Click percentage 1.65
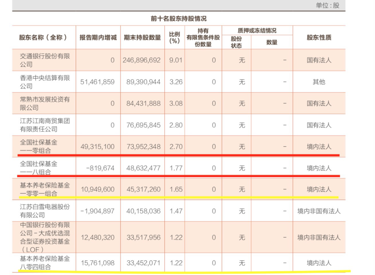Screen dimensions: 375x275 point(176,189)
